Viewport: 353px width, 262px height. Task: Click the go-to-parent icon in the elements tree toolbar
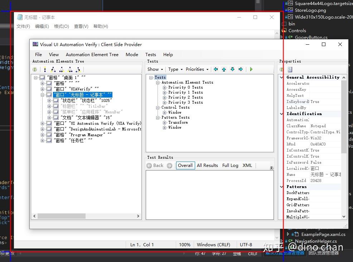(45, 69)
